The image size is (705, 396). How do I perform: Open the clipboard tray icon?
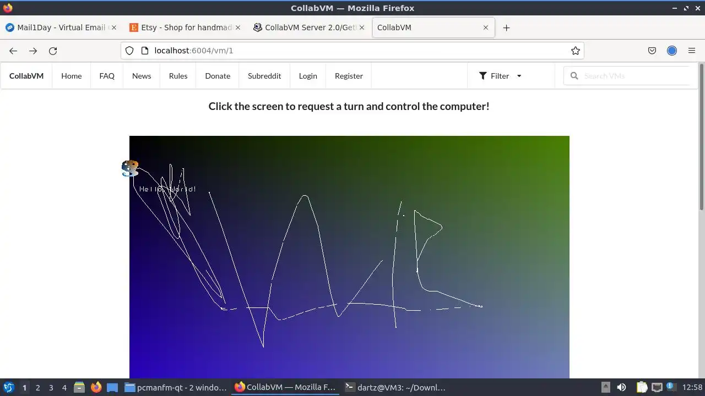[641, 387]
